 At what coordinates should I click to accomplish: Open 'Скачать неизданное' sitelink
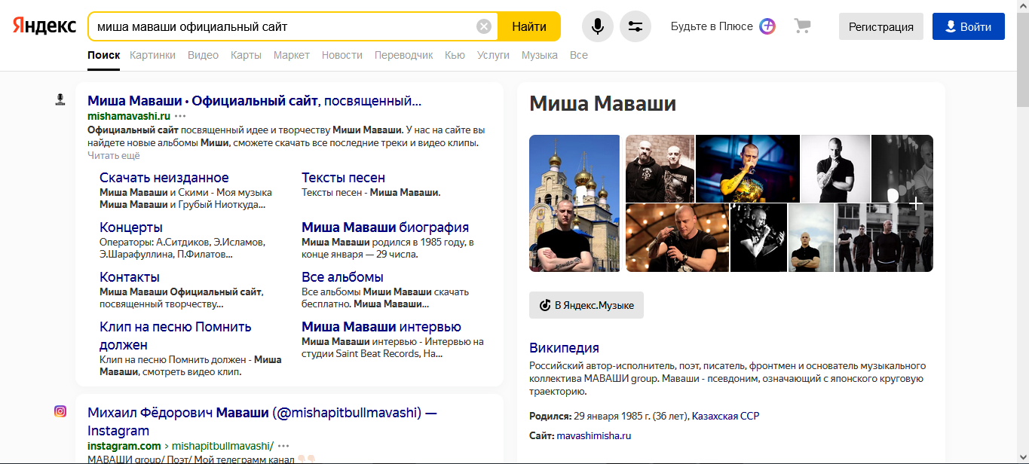(164, 178)
